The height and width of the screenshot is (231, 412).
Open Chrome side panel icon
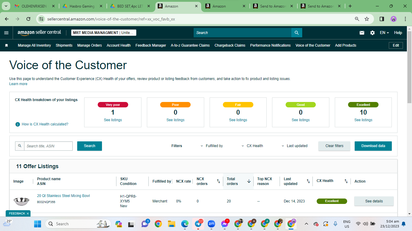pos(382,19)
